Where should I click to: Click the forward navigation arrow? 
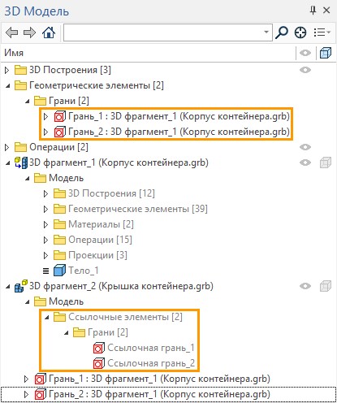point(29,32)
